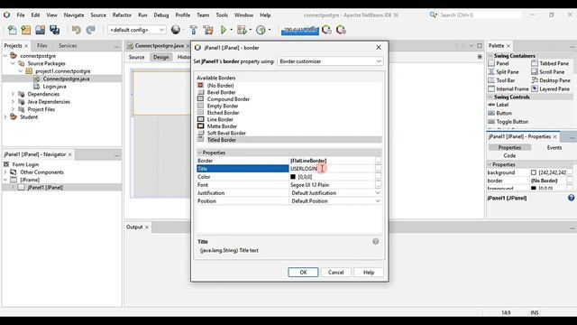577x325 pixels.
Task: Select Tabbed Pane in the Palette
Action: (x=550, y=63)
